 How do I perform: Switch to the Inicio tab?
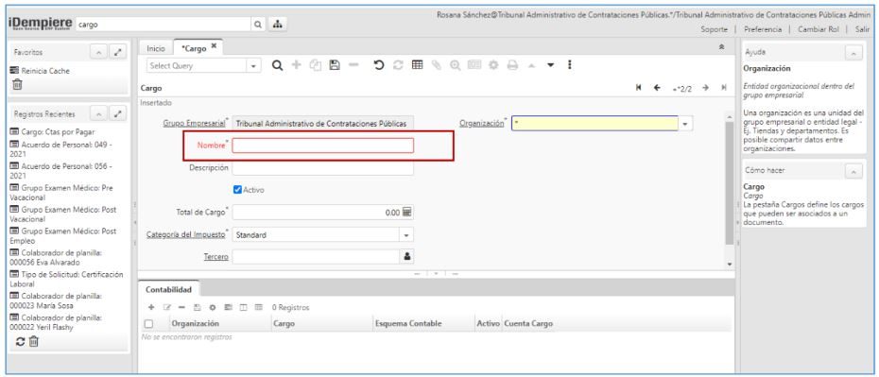coord(156,49)
